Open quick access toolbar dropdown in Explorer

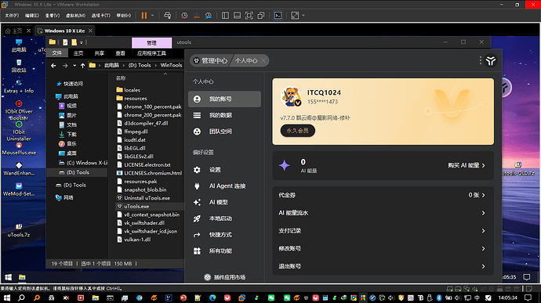click(x=82, y=42)
